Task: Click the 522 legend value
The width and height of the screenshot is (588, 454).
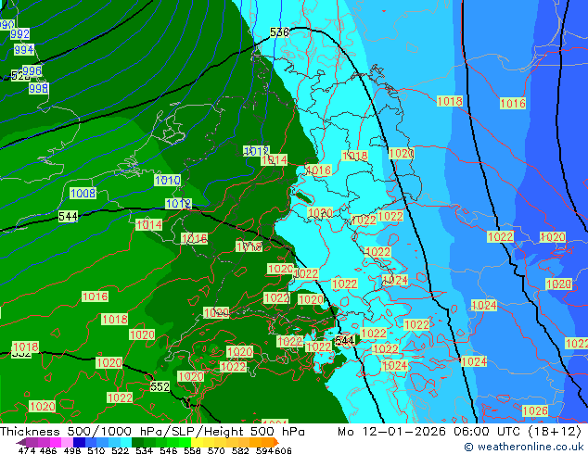Action: [x=120, y=450]
